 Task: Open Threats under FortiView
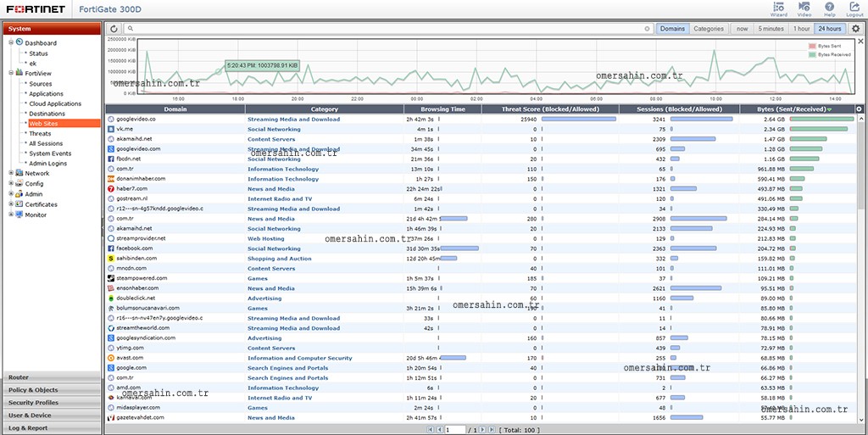coord(40,133)
